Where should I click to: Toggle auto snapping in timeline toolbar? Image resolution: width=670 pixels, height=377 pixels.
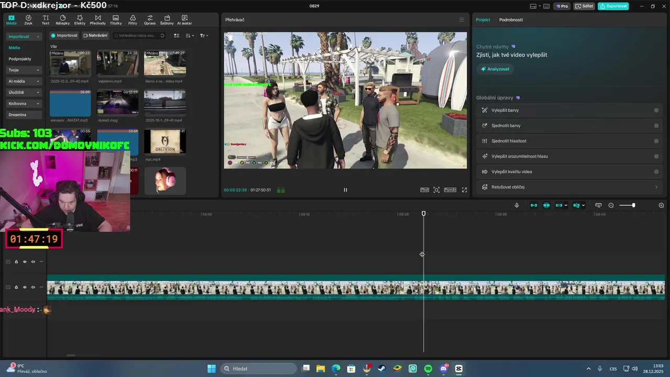coord(546,205)
